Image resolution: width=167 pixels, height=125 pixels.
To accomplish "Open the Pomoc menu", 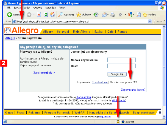I will click(62, 8).
